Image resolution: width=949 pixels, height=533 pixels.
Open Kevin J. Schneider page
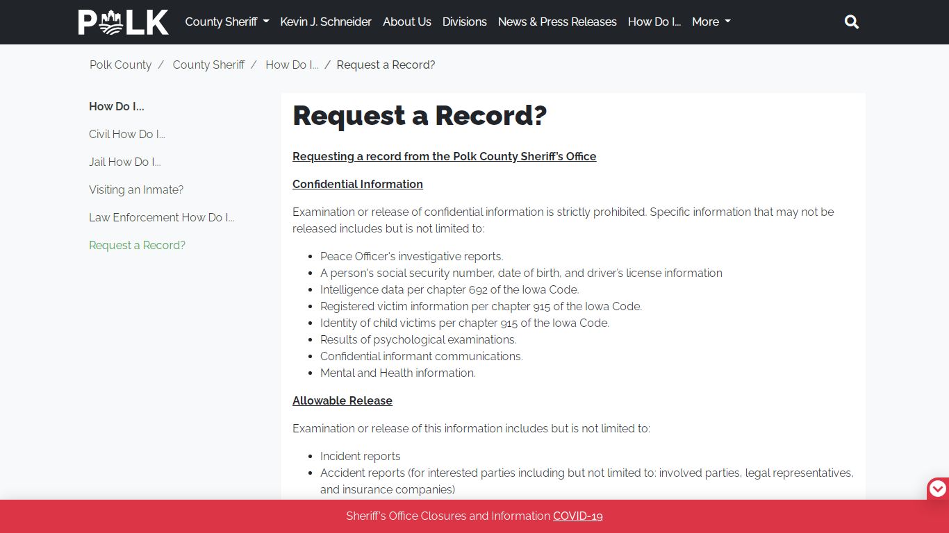[x=326, y=22]
